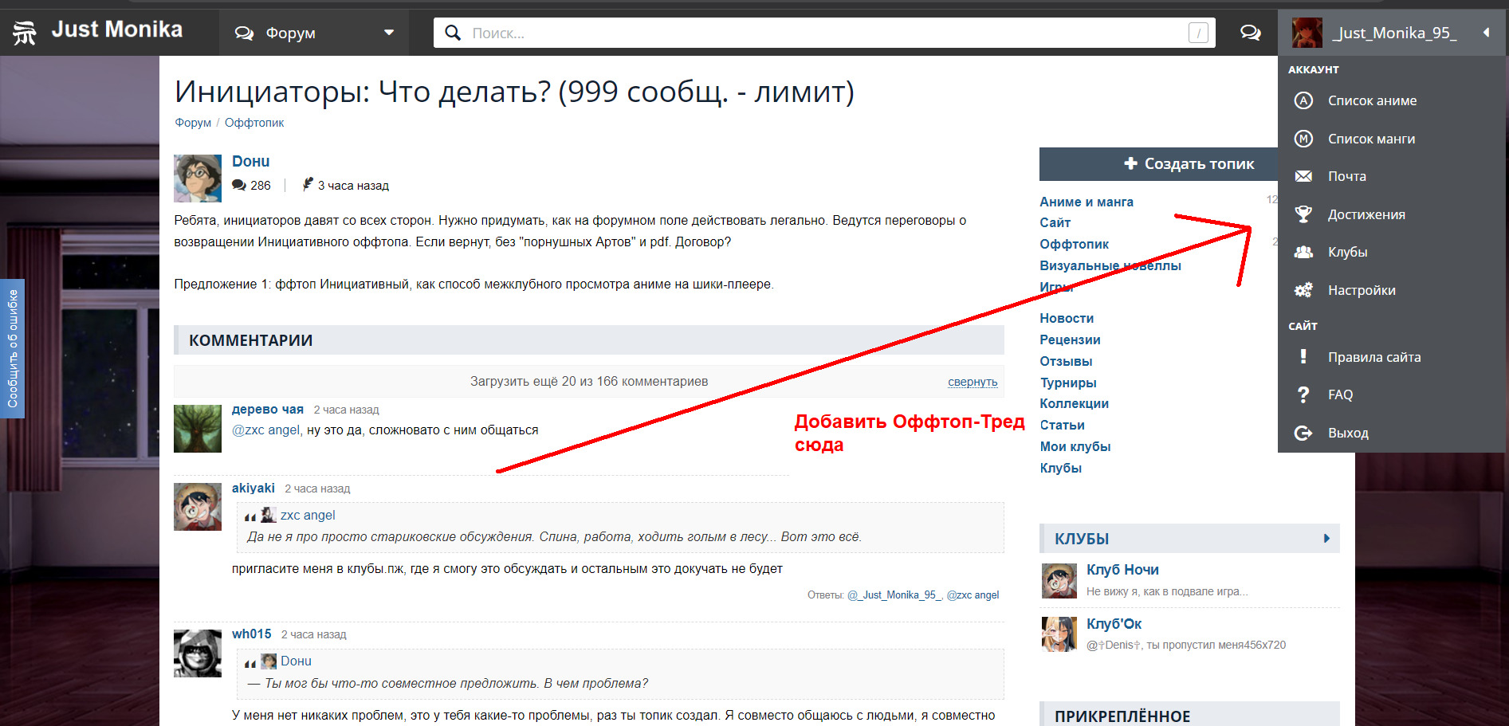Open Аниме и манга forum section
This screenshot has height=726, width=1509.
tap(1086, 202)
